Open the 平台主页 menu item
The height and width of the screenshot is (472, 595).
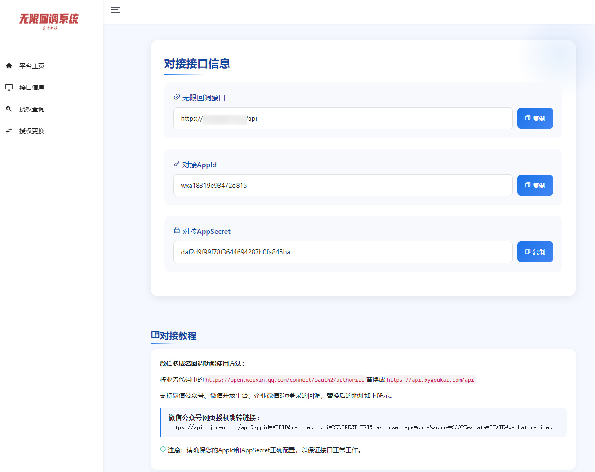(x=52, y=66)
